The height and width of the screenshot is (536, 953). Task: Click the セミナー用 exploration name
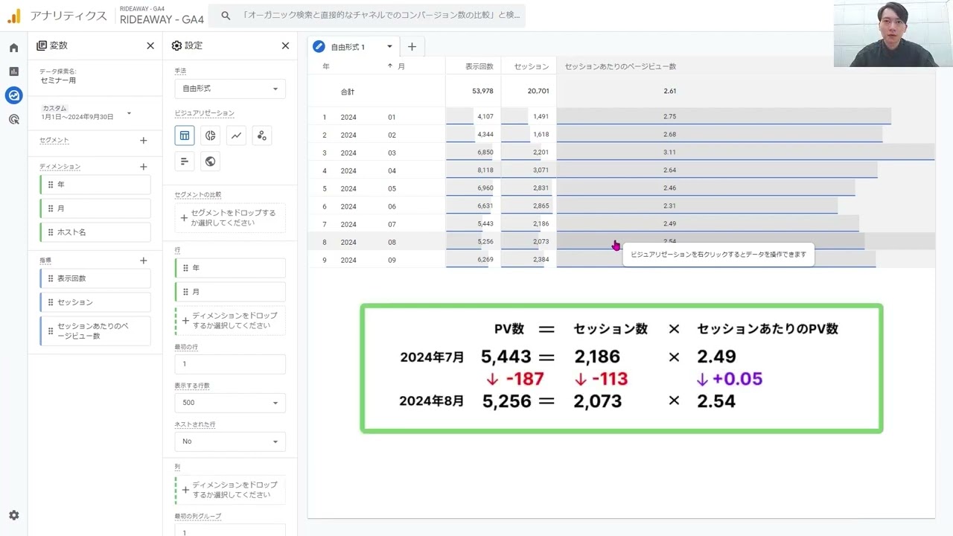coord(58,80)
